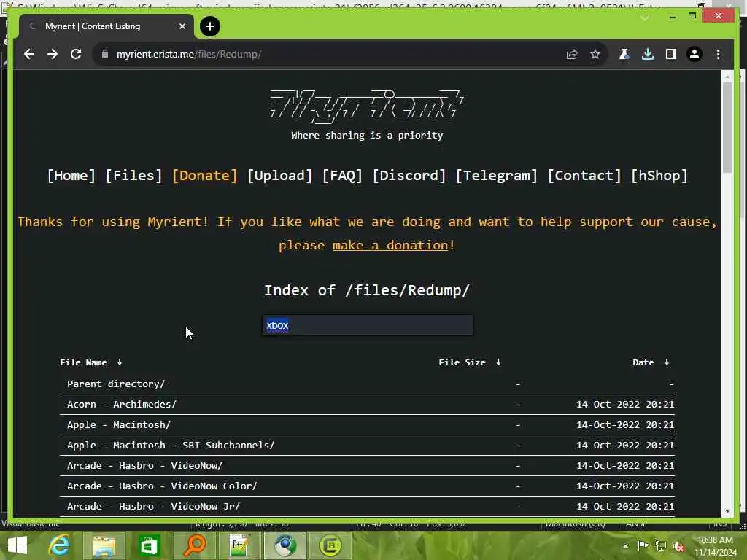This screenshot has height=560, width=747.
Task: Open the browser three-dot menu
Action: pos(718,54)
